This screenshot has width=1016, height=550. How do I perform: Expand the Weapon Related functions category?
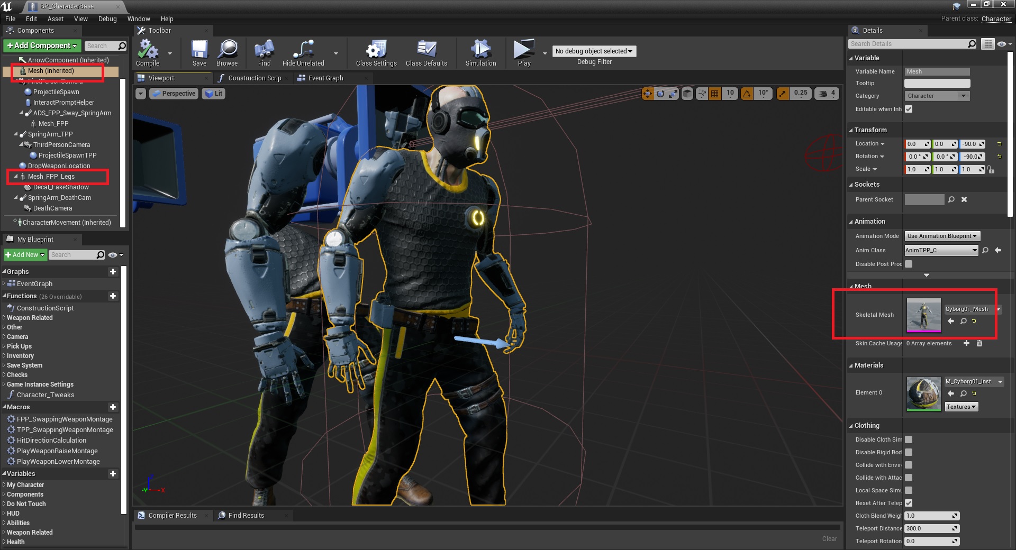pos(30,318)
